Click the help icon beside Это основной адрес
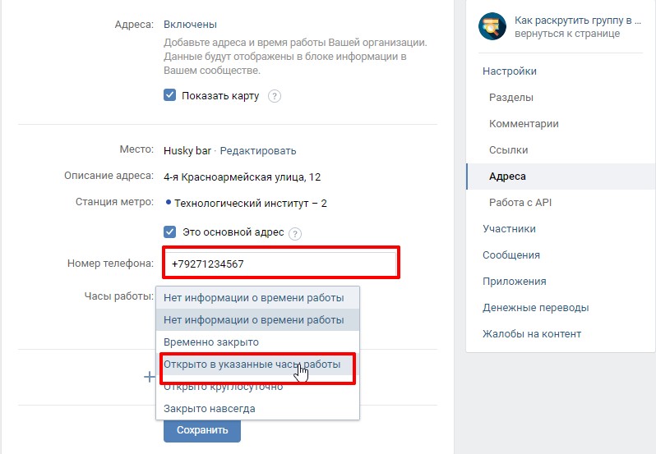 pos(295,233)
